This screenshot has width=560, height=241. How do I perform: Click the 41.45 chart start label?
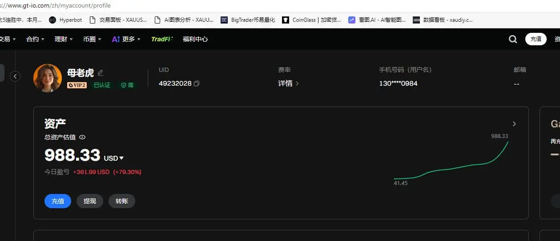tap(401, 183)
